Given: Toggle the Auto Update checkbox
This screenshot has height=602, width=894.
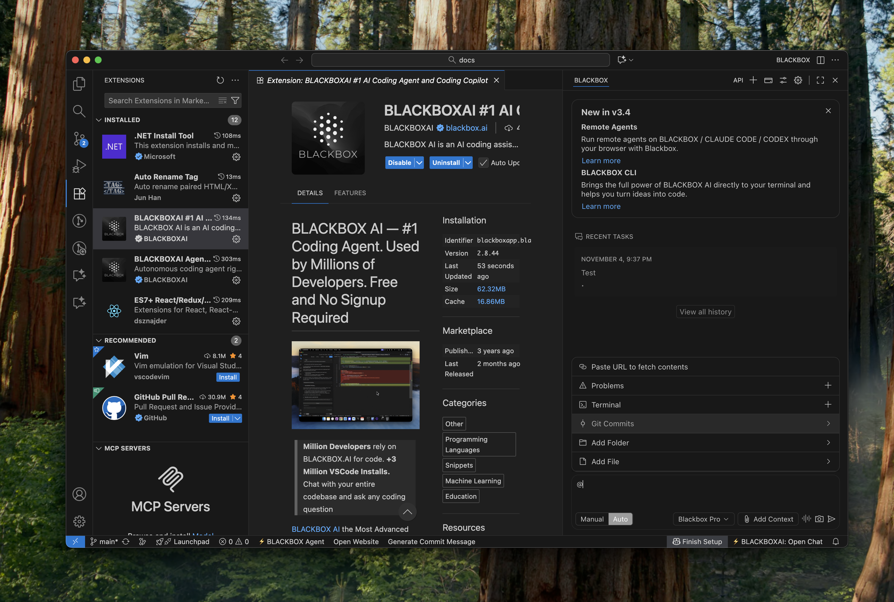Looking at the screenshot, I should coord(484,163).
